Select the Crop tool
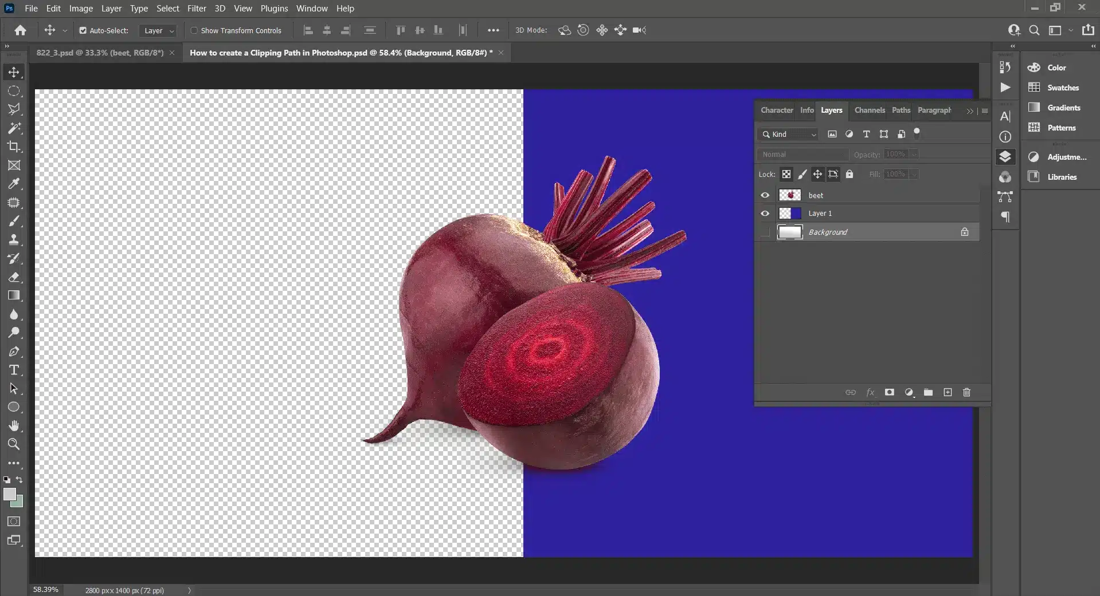 (14, 147)
